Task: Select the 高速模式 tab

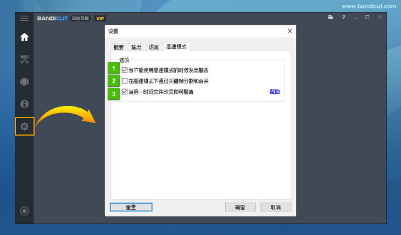Action: point(176,47)
